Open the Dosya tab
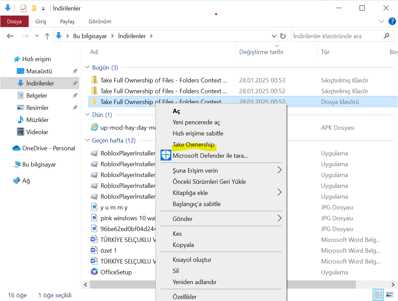Viewport: 398px width, 301px height. click(14, 21)
